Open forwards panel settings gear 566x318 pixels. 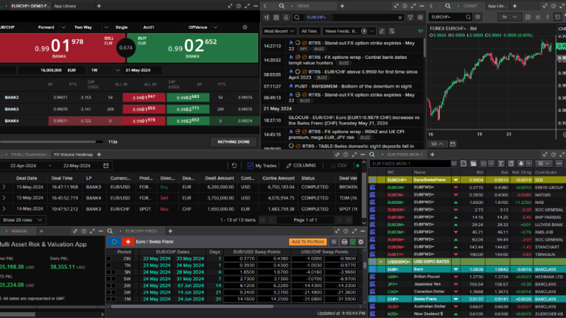pos(360,242)
